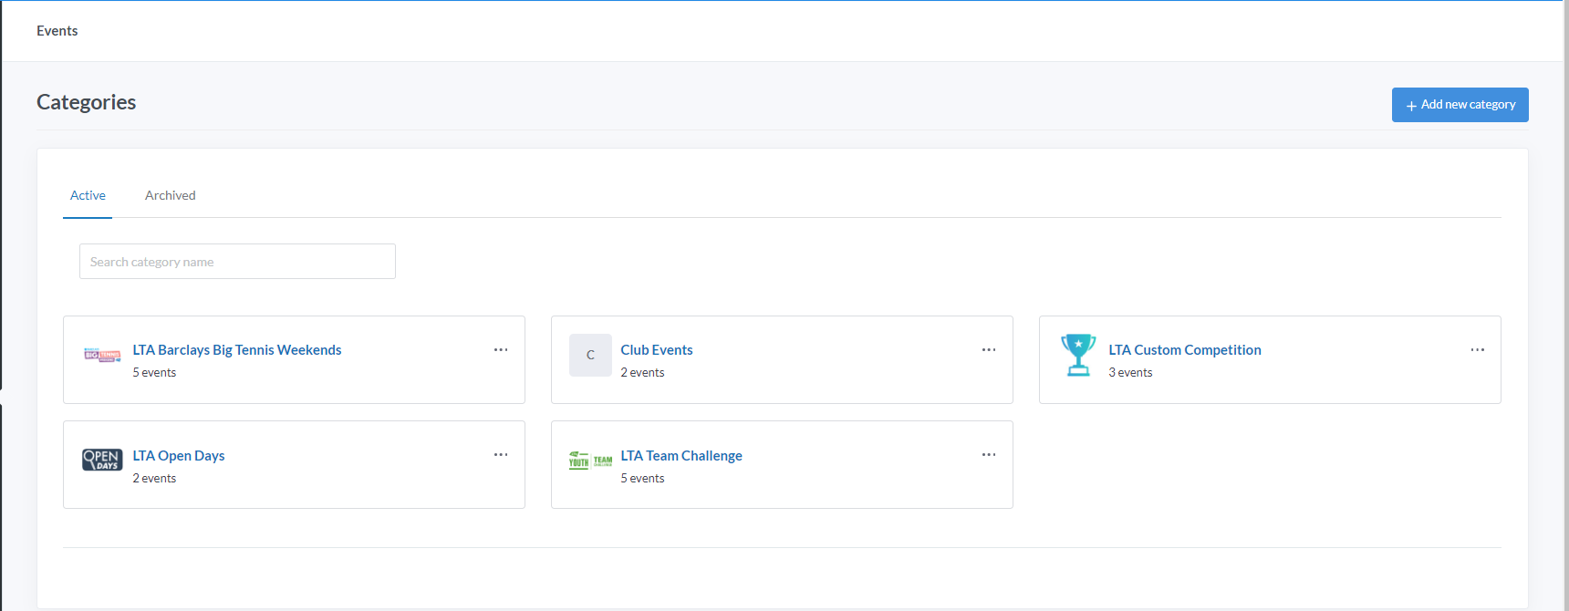The height and width of the screenshot is (611, 1569).
Task: View the LTA Team Challenge category
Action: 681,456
